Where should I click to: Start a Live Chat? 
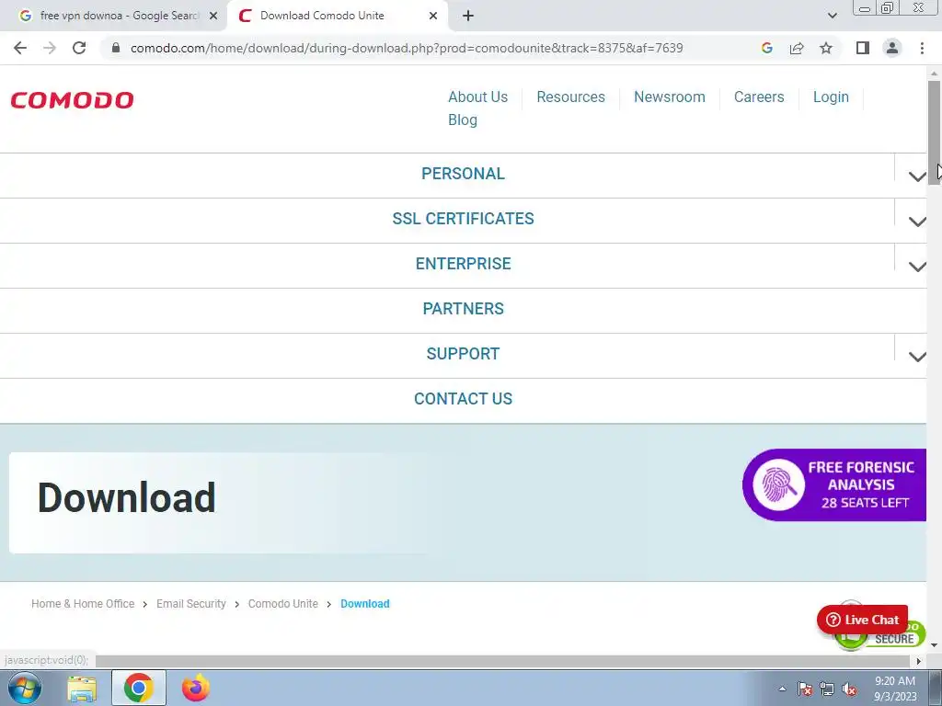pos(862,620)
